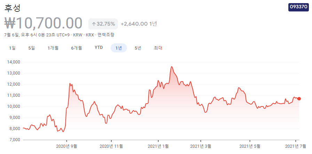The height and width of the screenshot is (154, 312).
Task: Select the 1일 time range tab
Action: pos(12,48)
